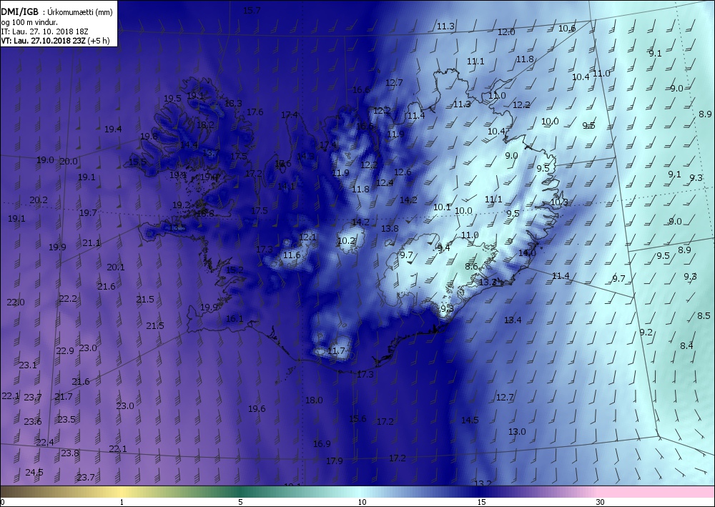
Task: Click the 9.2 map value
Action: click(646, 333)
